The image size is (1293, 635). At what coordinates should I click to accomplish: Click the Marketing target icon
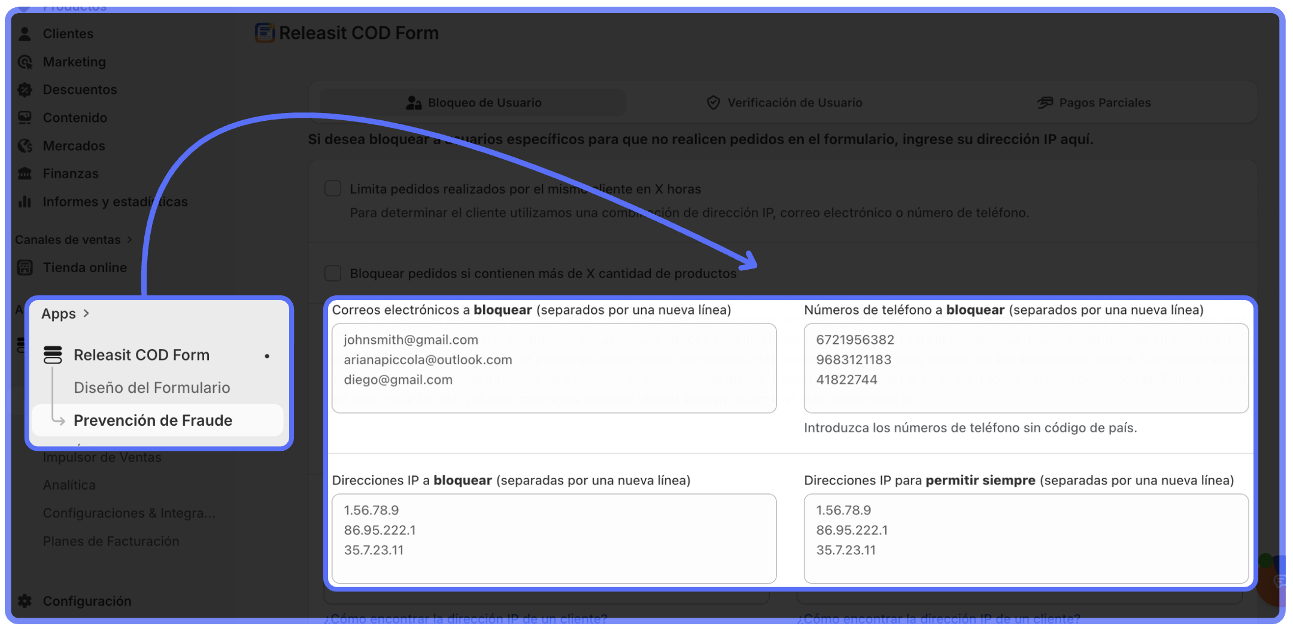click(x=25, y=62)
